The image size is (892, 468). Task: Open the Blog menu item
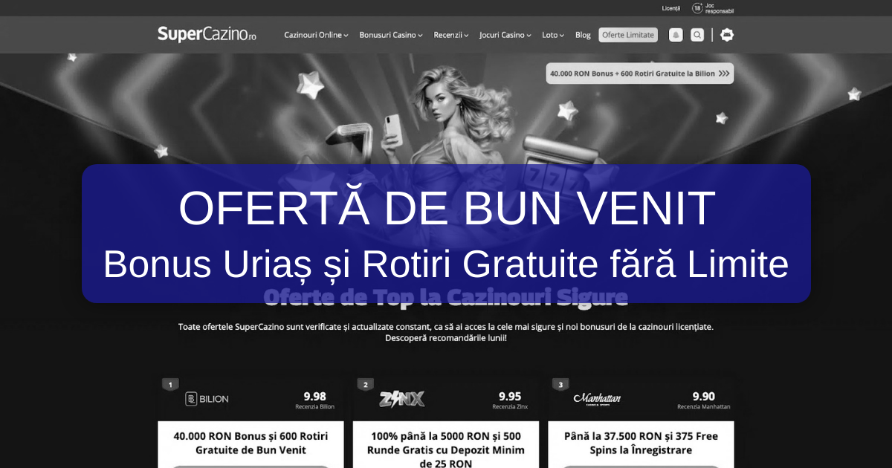click(x=583, y=35)
